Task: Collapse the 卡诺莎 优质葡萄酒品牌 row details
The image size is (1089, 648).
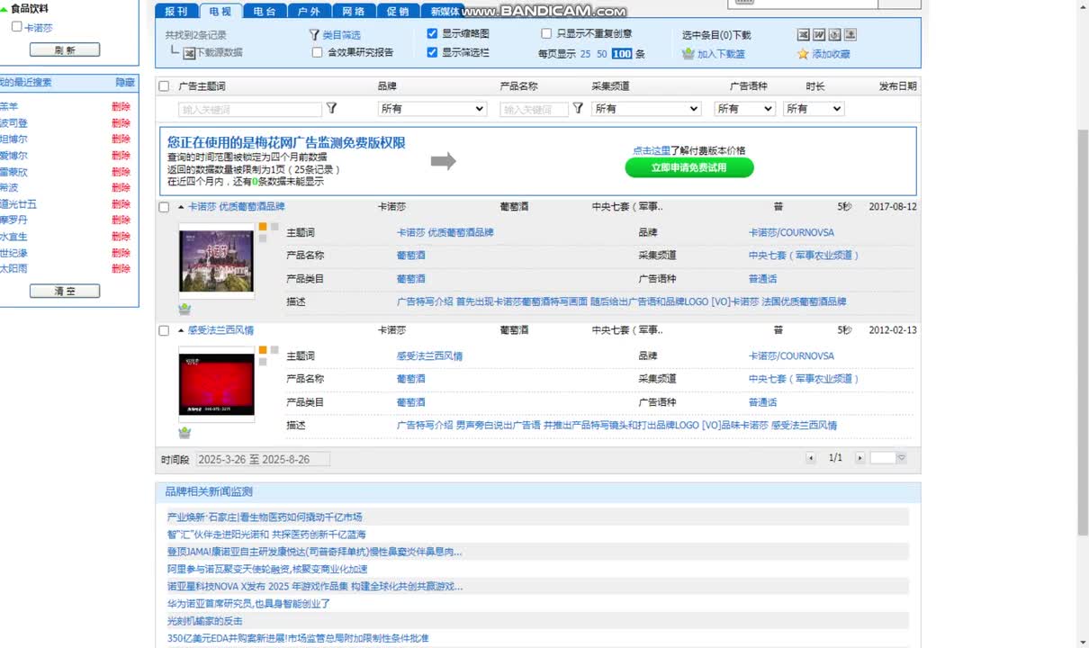Action: click(181, 207)
